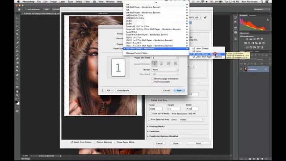Hide the Background layer visibility eye

coord(241,69)
